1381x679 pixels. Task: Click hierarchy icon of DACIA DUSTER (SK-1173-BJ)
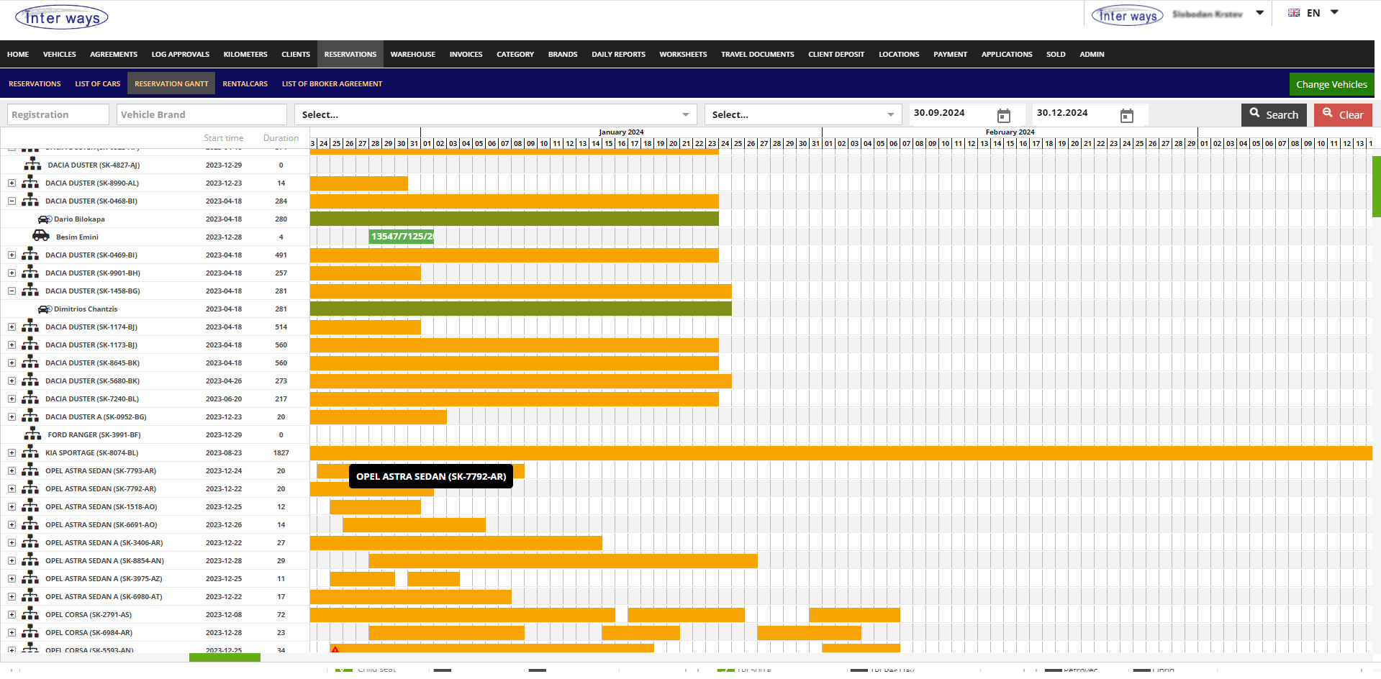(30, 344)
